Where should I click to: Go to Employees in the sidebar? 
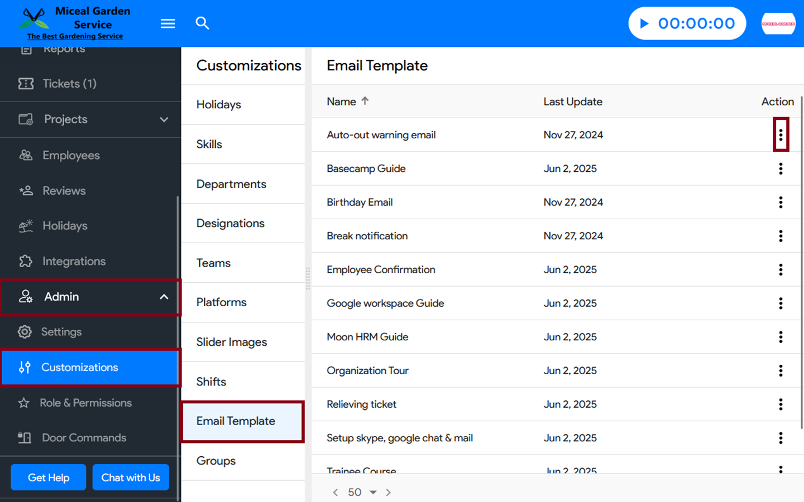click(71, 155)
